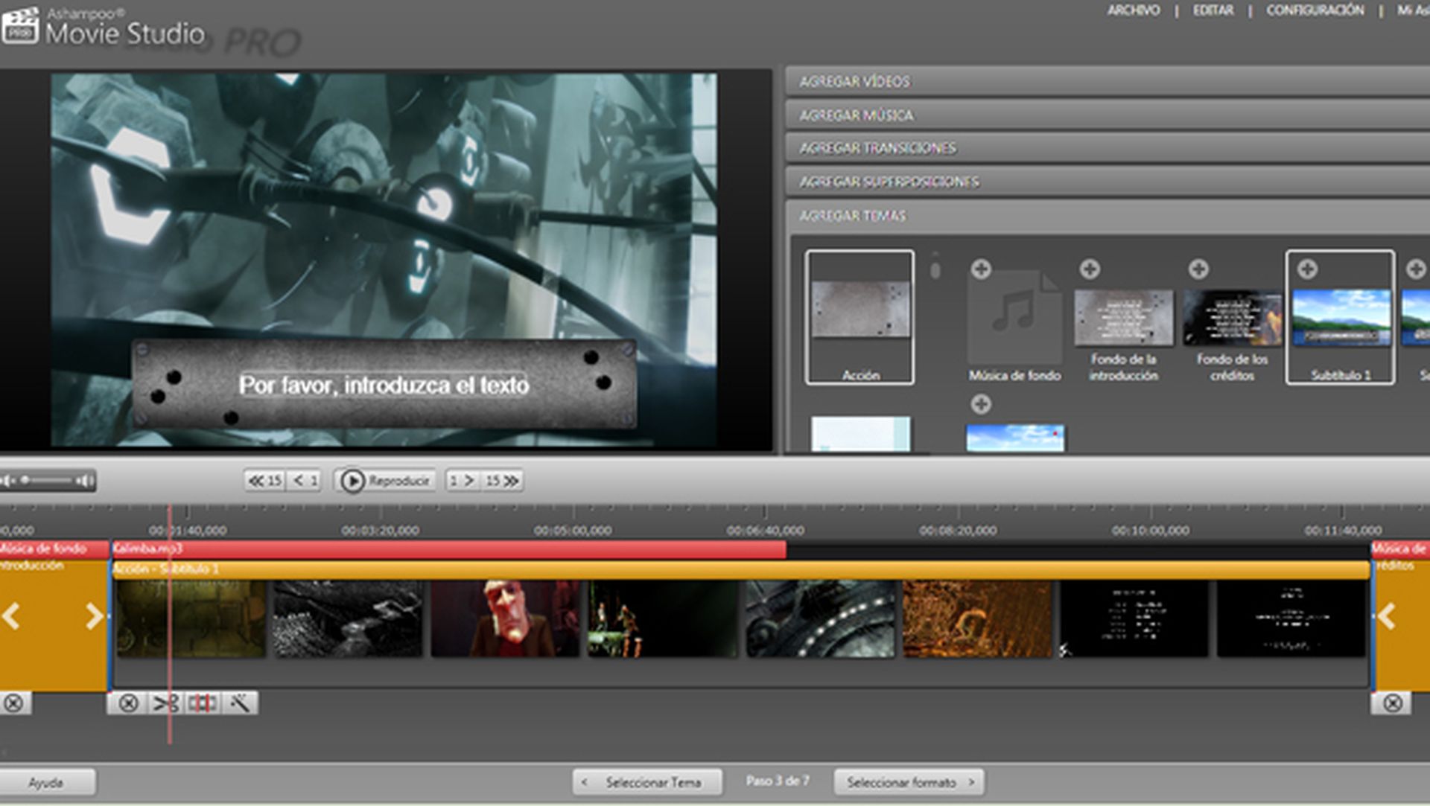The image size is (1430, 806).
Task: Click the skip back 15 frames control
Action: pos(264,480)
